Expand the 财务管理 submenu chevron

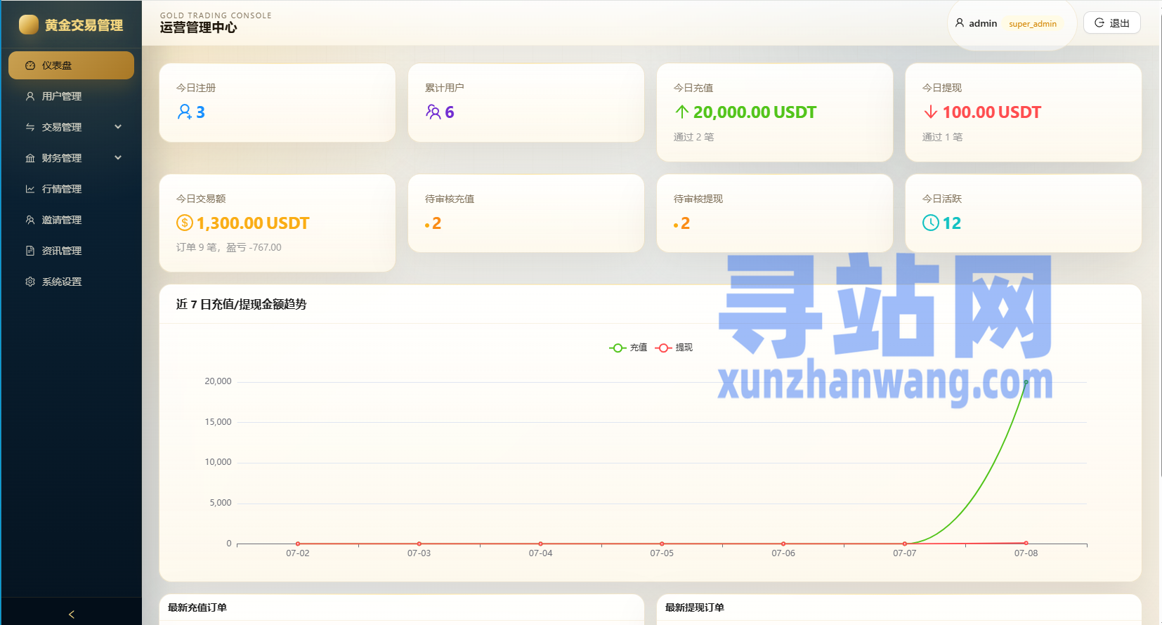(x=118, y=158)
